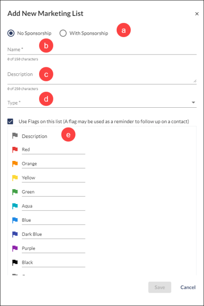Edit the Blue flag description field
The width and height of the screenshot is (204, 306).
[x=54, y=220]
